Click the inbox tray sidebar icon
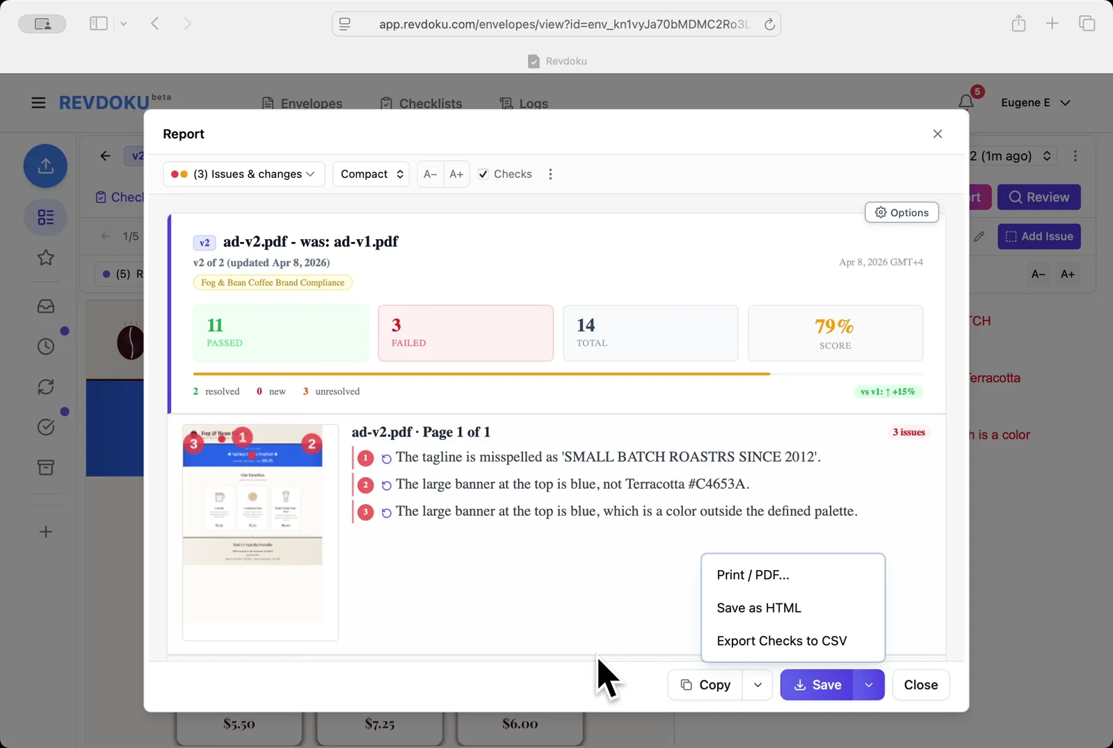This screenshot has width=1113, height=748. 46,307
